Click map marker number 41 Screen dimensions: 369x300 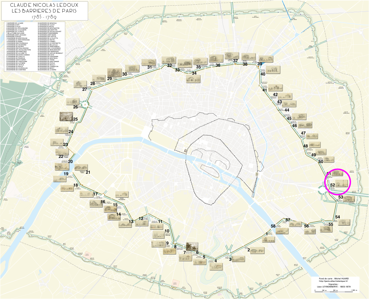(265, 90)
